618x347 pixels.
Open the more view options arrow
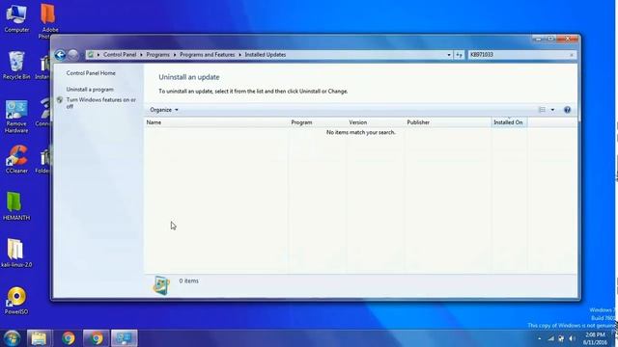click(552, 110)
